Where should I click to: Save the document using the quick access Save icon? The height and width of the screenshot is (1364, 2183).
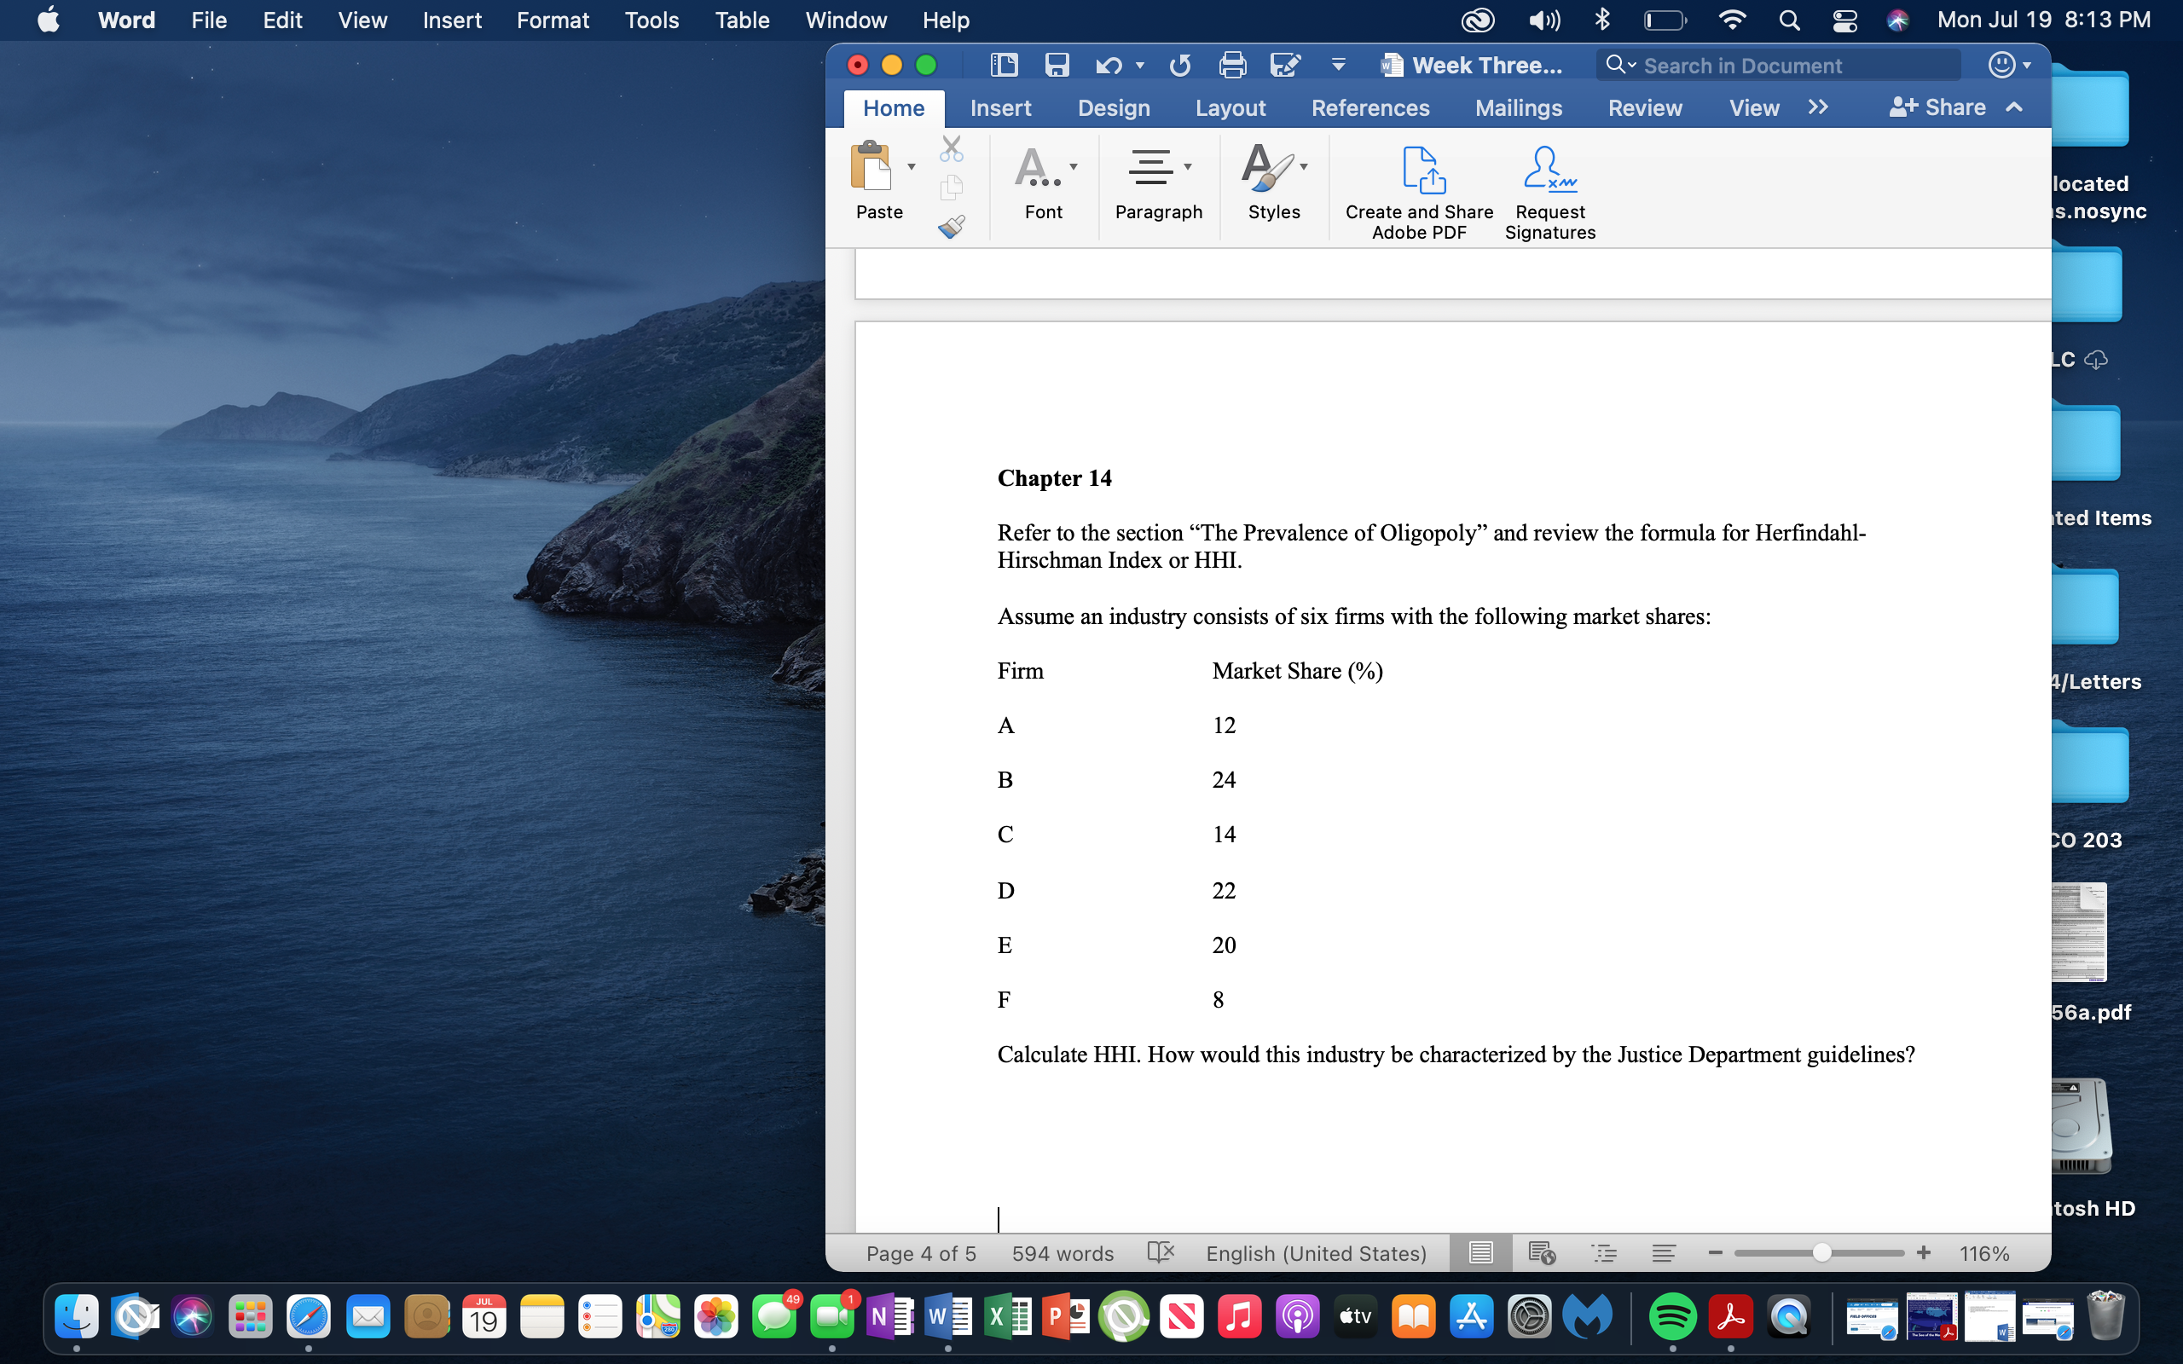pyautogui.click(x=1057, y=64)
